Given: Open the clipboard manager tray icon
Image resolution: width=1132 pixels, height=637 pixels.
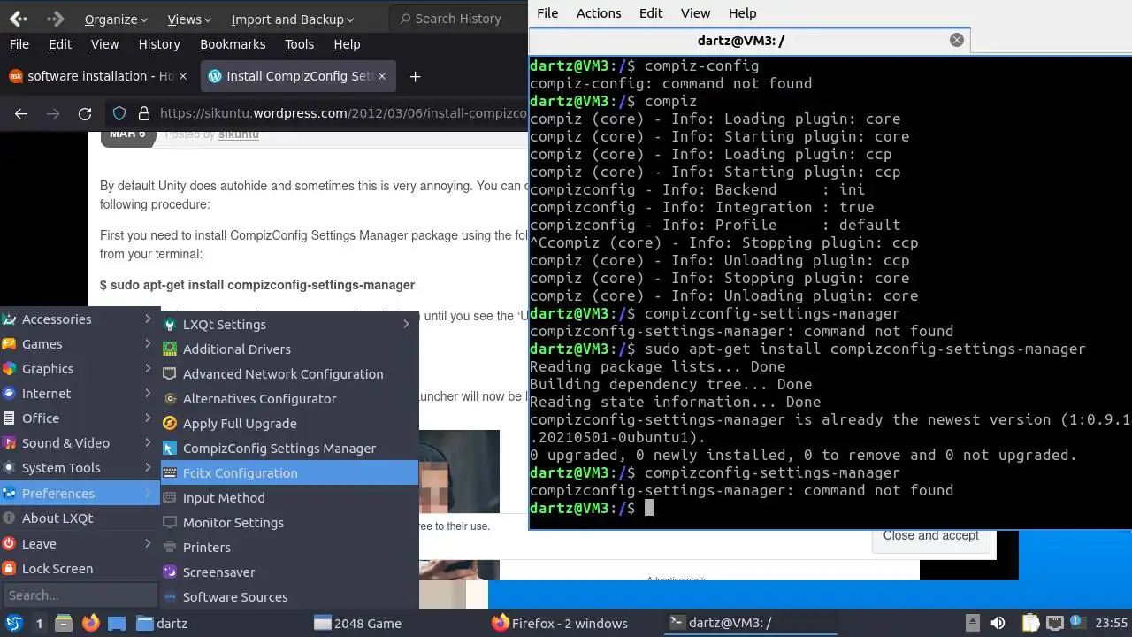Looking at the screenshot, I should 1031,623.
